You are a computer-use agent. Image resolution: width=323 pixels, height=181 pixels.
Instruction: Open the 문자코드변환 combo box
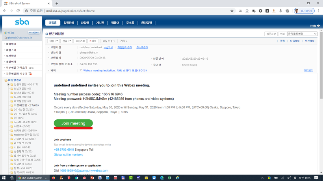(302, 34)
